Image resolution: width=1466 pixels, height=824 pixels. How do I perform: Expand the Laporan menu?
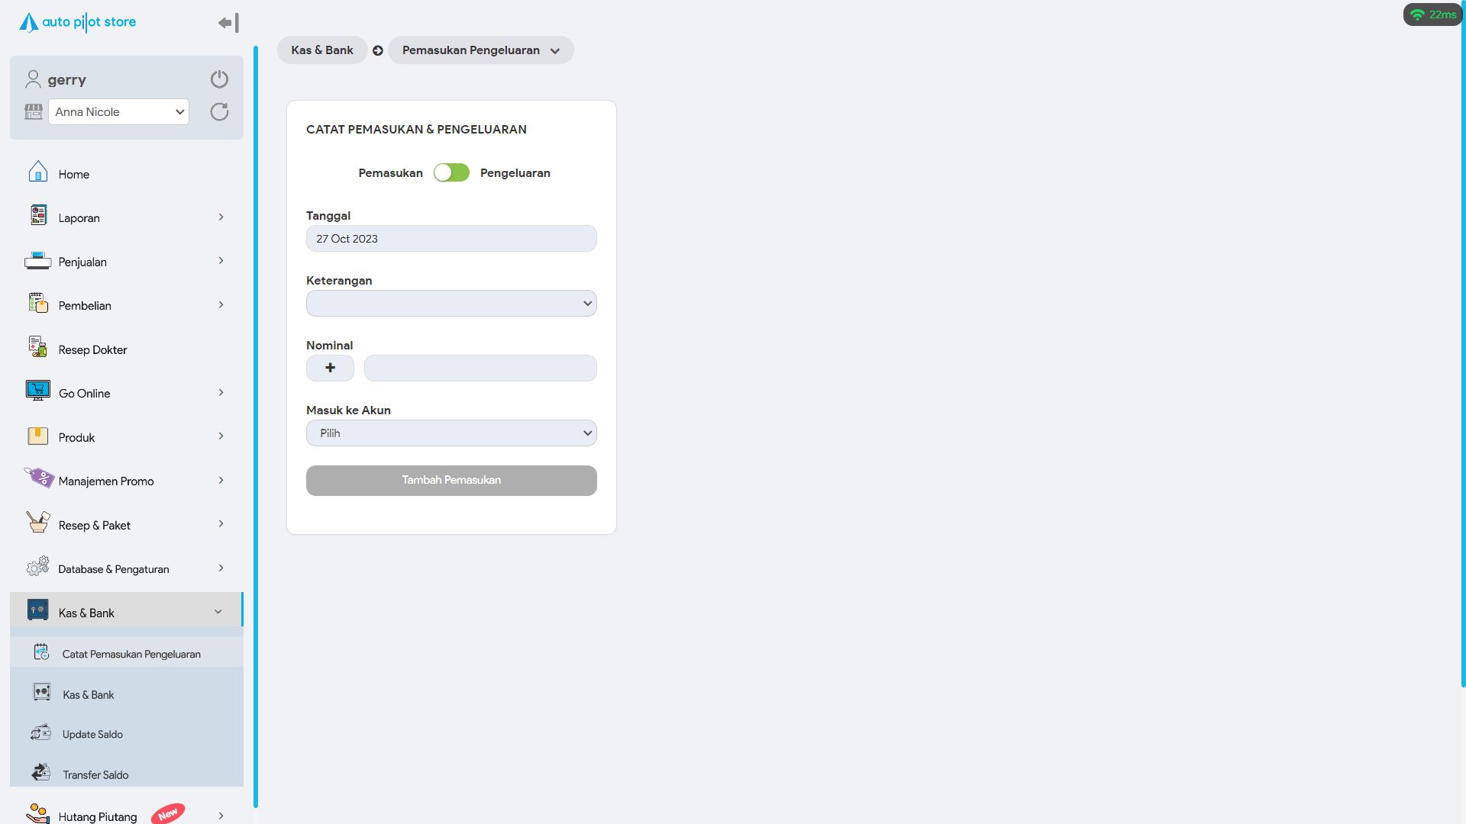click(126, 218)
